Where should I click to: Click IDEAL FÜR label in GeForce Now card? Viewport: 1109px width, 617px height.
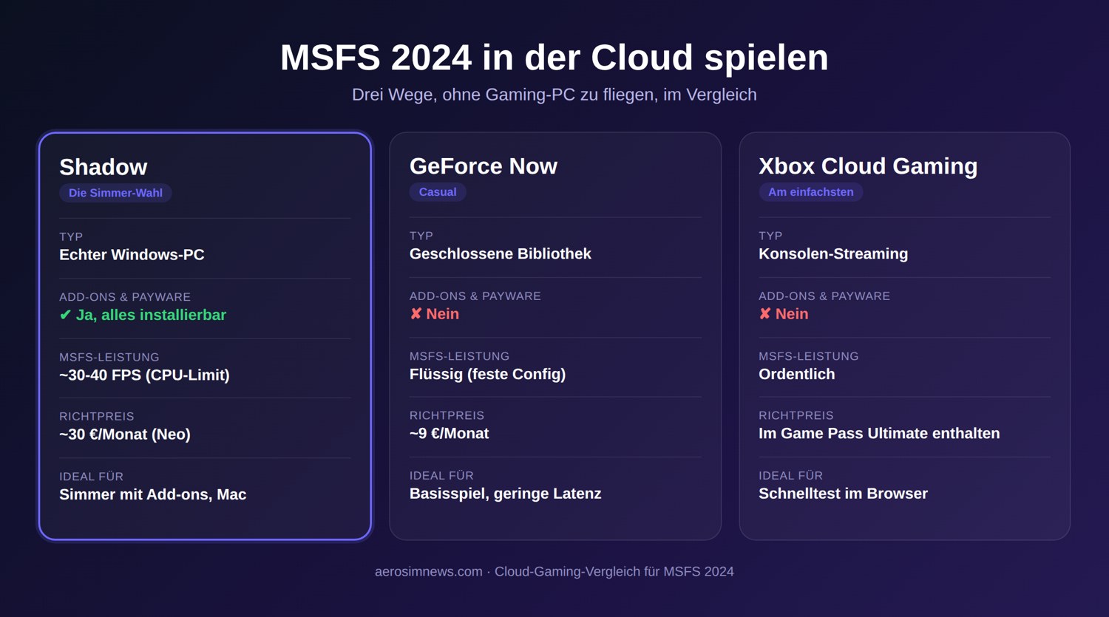pyautogui.click(x=441, y=476)
